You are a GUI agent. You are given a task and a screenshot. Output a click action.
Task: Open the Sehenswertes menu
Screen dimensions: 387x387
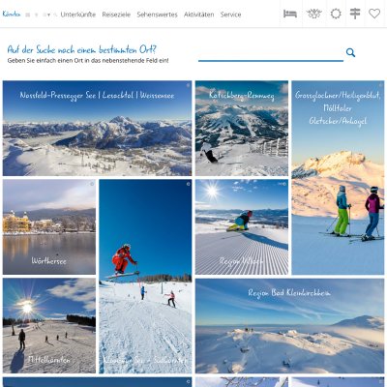point(157,15)
